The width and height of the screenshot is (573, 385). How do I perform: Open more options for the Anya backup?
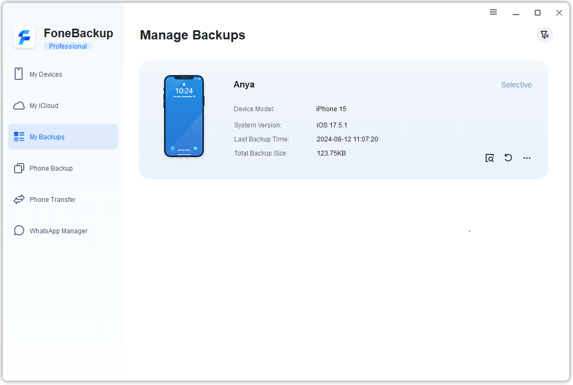pyautogui.click(x=527, y=158)
